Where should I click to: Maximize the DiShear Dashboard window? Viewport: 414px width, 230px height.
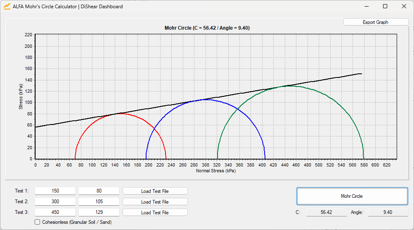click(385, 7)
